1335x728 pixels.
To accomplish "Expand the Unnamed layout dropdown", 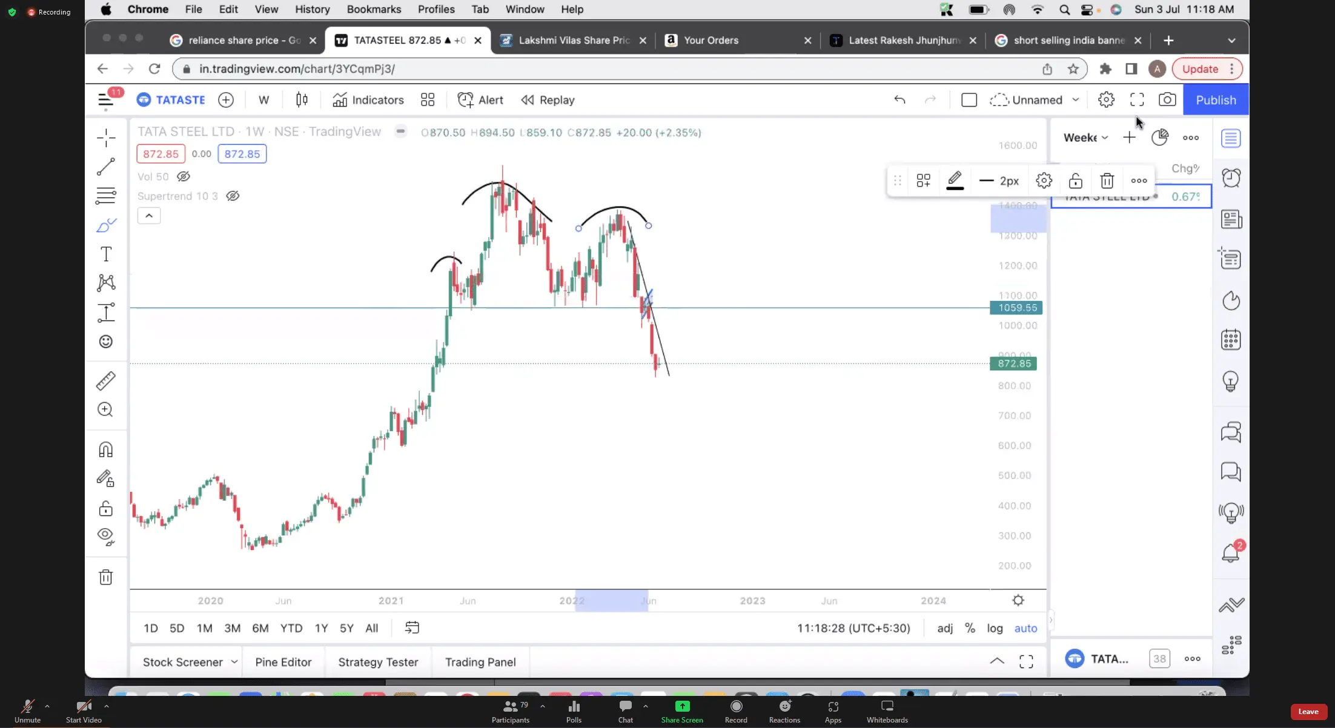I will [1076, 100].
